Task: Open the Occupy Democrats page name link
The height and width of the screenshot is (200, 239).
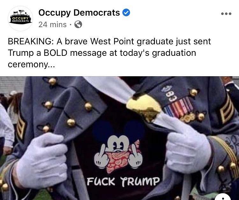Action: coord(79,12)
